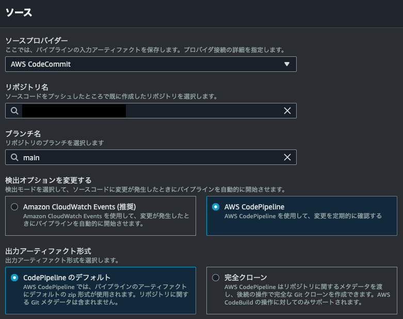Click the 出力アーティファクト形式 label
The width and height of the screenshot is (403, 319).
(x=49, y=251)
